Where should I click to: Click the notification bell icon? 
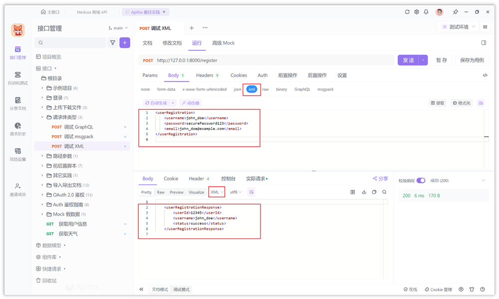427,11
